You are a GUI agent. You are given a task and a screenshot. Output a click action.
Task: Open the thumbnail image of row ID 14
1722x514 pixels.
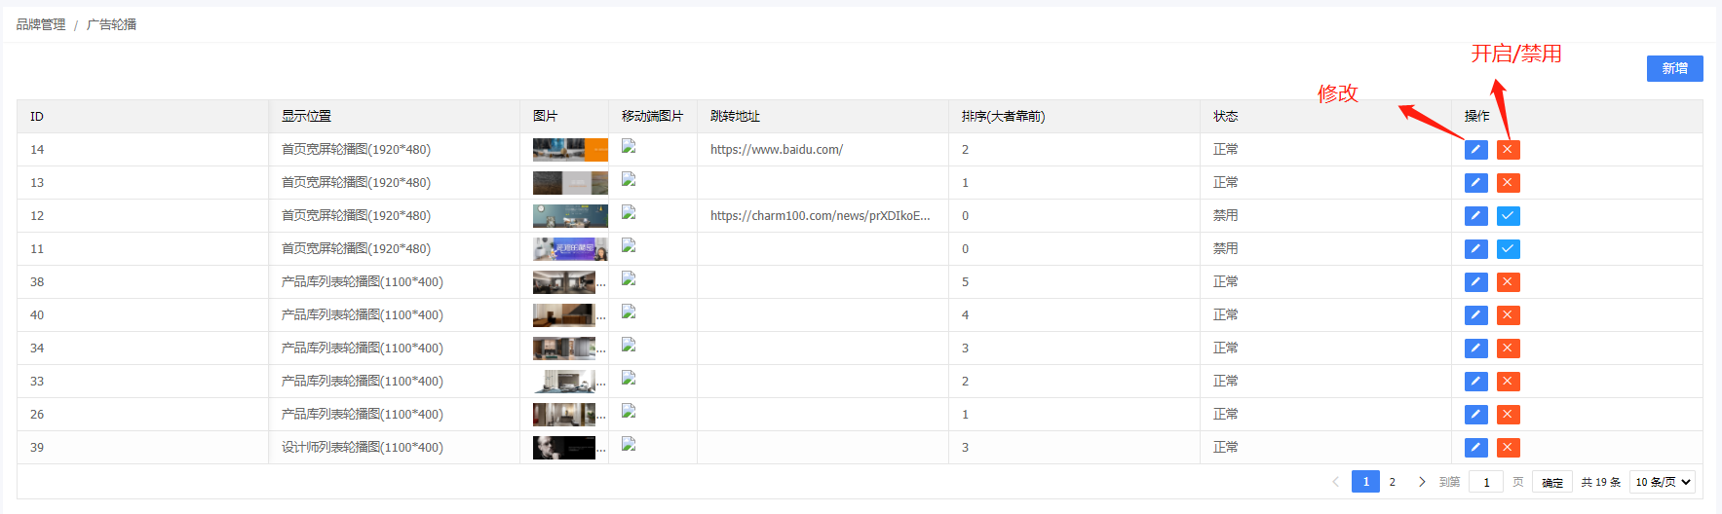pos(570,150)
